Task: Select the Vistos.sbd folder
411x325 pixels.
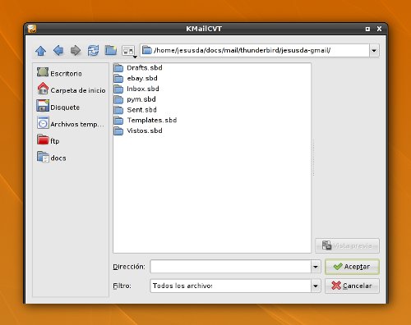Action: tap(138, 130)
